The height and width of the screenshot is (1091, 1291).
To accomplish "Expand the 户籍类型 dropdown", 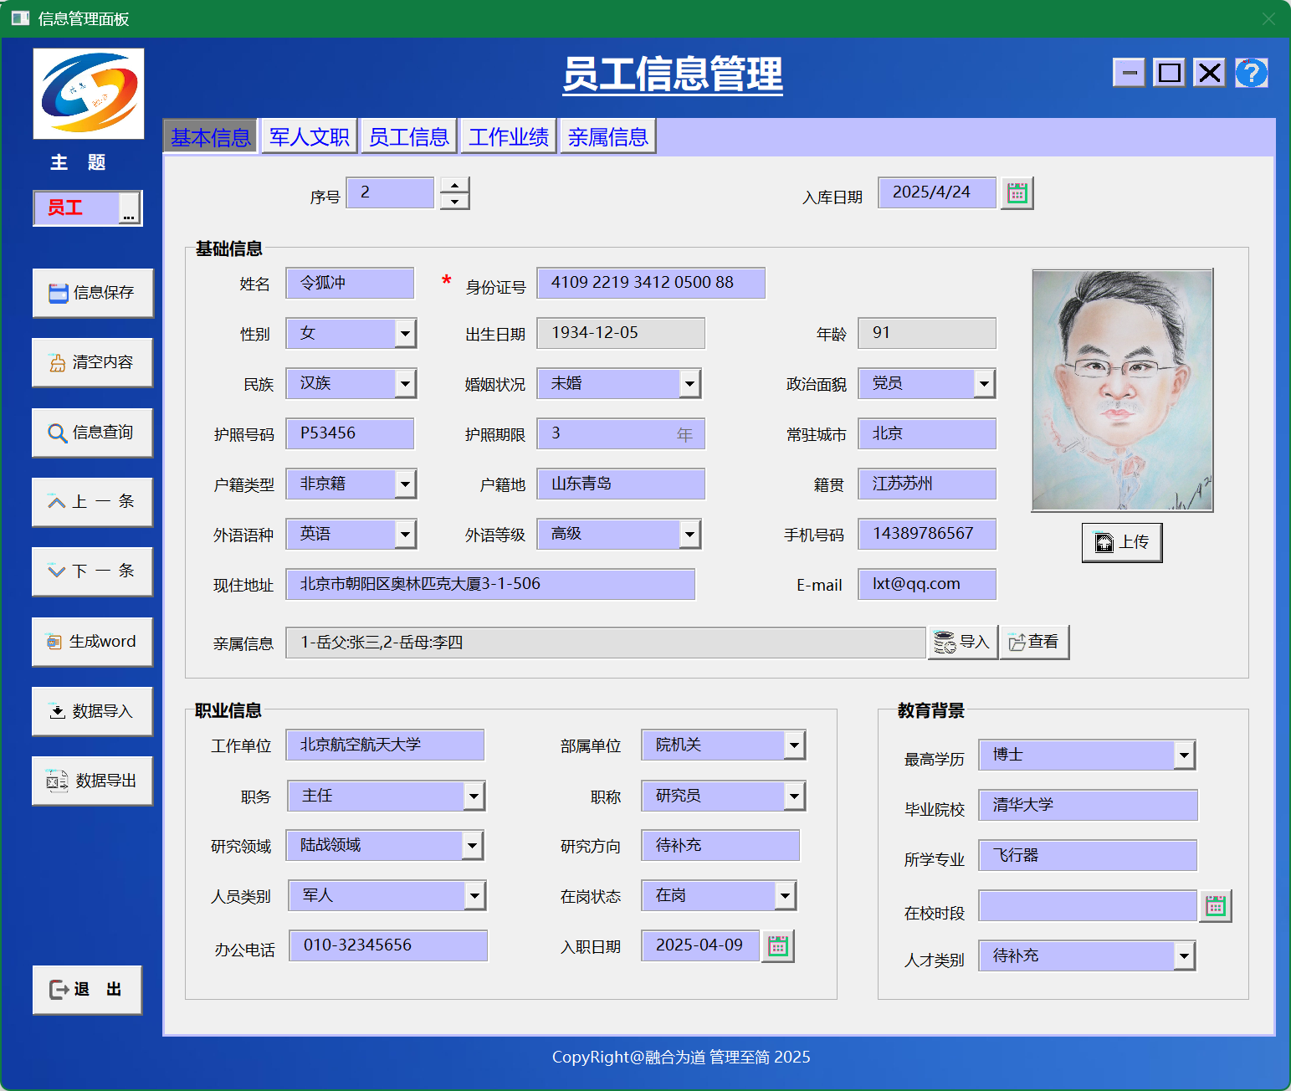I will click(x=405, y=484).
